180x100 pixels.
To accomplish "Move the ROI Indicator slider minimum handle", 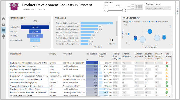I will (x=107, y=11).
